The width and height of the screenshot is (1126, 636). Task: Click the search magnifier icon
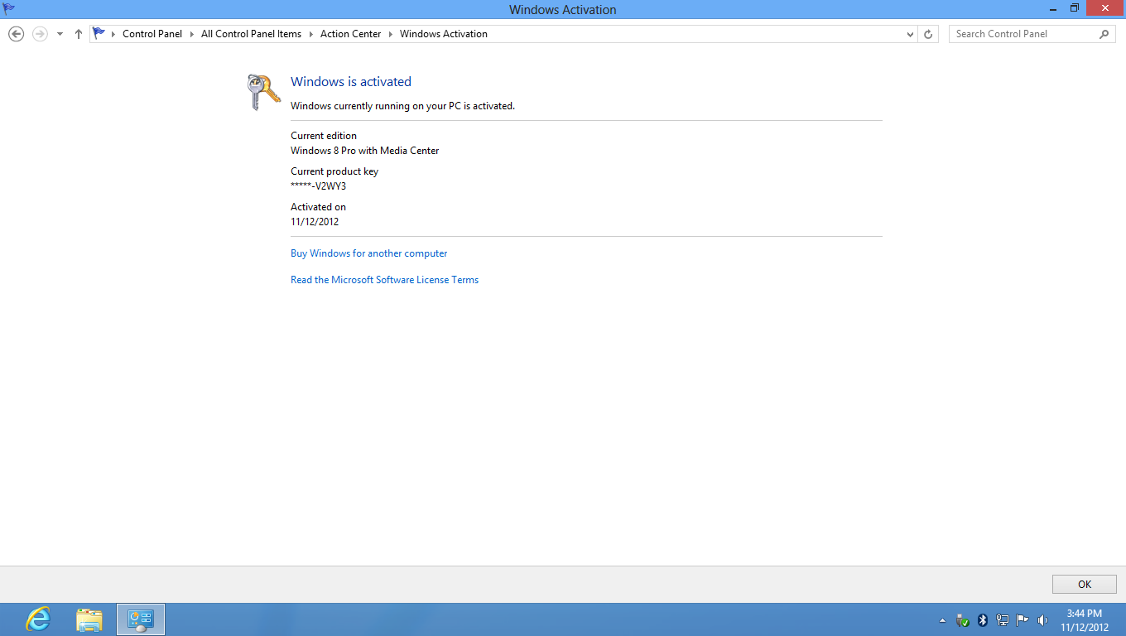1104,34
